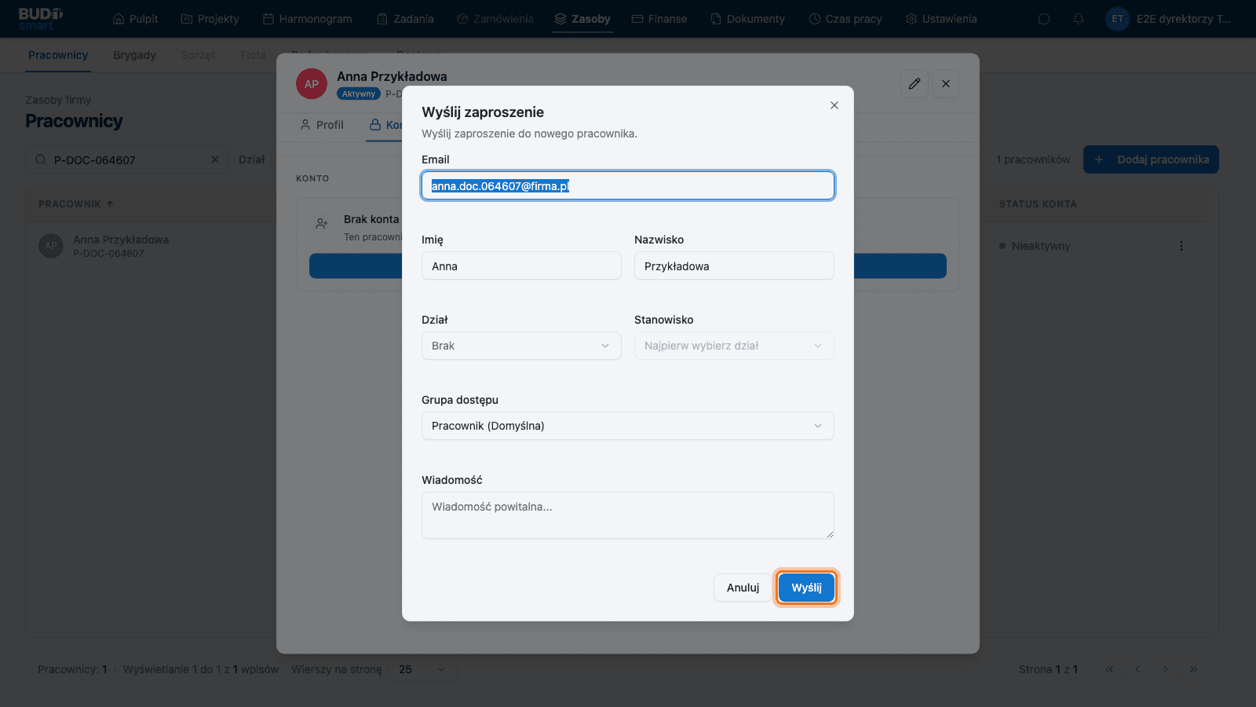Open Ustawienia in top navigation
Screen dimensions: 1256x707
[x=941, y=19]
